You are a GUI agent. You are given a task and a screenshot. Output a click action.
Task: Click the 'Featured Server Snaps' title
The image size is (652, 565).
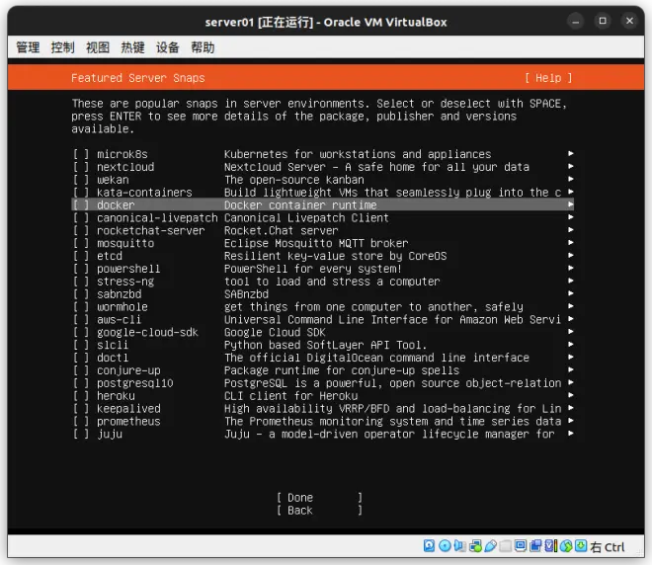138,78
